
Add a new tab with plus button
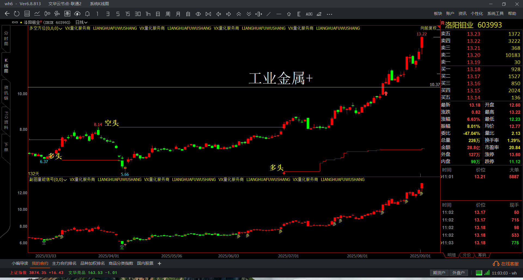click(x=160, y=263)
